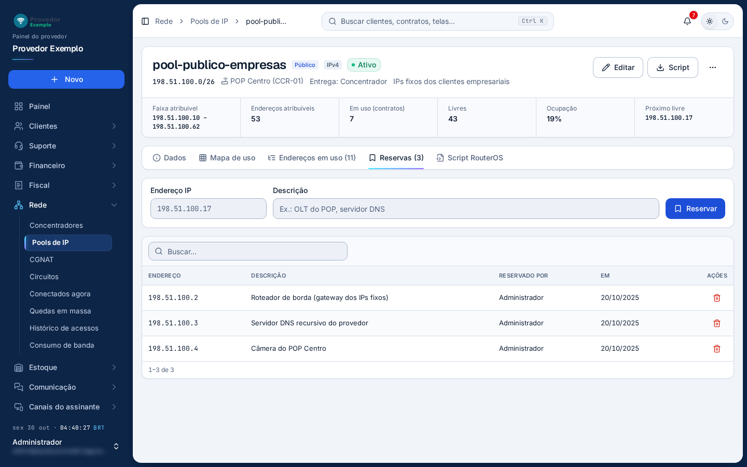Switch to light theme sun icon
Viewport: 747px width, 467px height.
pos(710,21)
